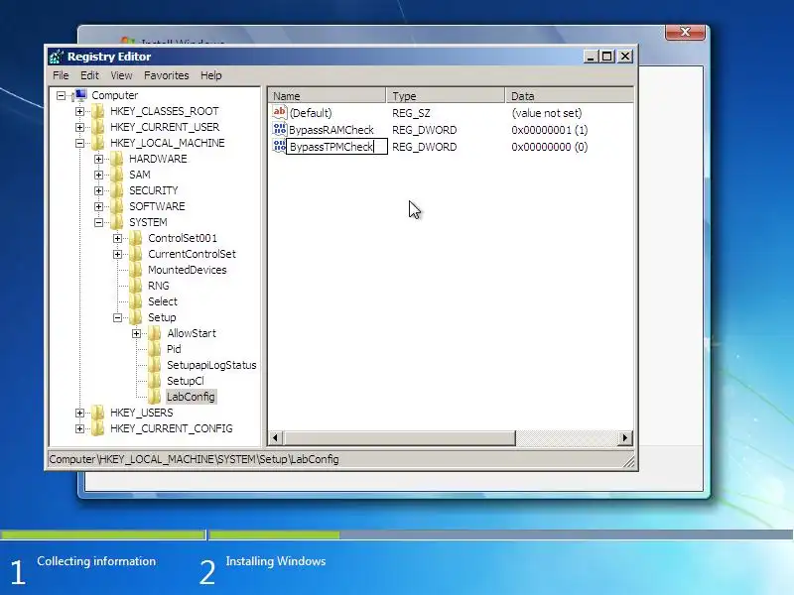Screen dimensions: 794x595
Task: Click the SetupCl folder icon
Action: pyautogui.click(x=155, y=381)
